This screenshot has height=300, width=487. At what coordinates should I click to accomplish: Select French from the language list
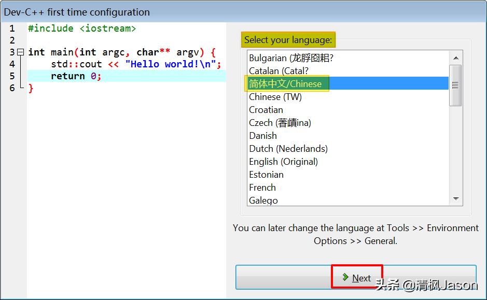click(262, 188)
